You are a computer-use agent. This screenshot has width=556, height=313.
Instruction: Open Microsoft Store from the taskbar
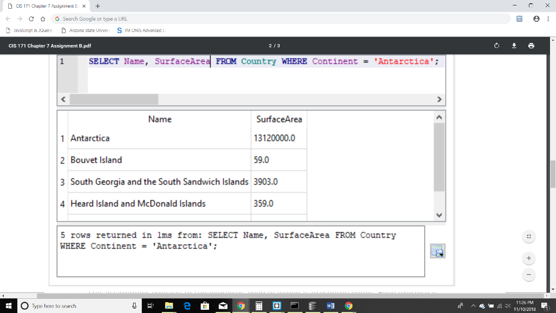205,305
